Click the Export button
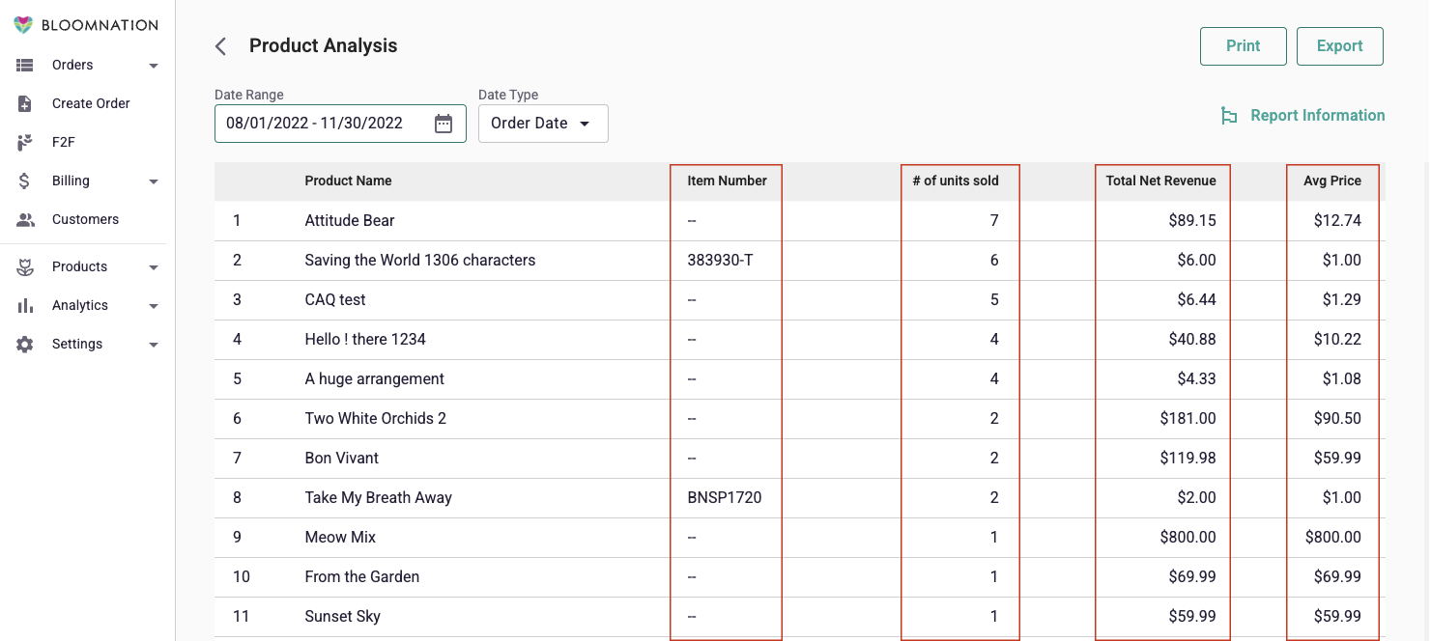The height and width of the screenshot is (641, 1431). (1340, 45)
